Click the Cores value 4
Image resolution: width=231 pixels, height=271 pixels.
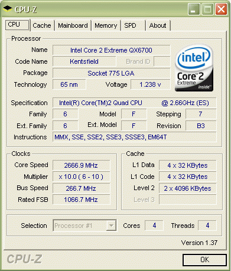pyautogui.click(x=154, y=226)
